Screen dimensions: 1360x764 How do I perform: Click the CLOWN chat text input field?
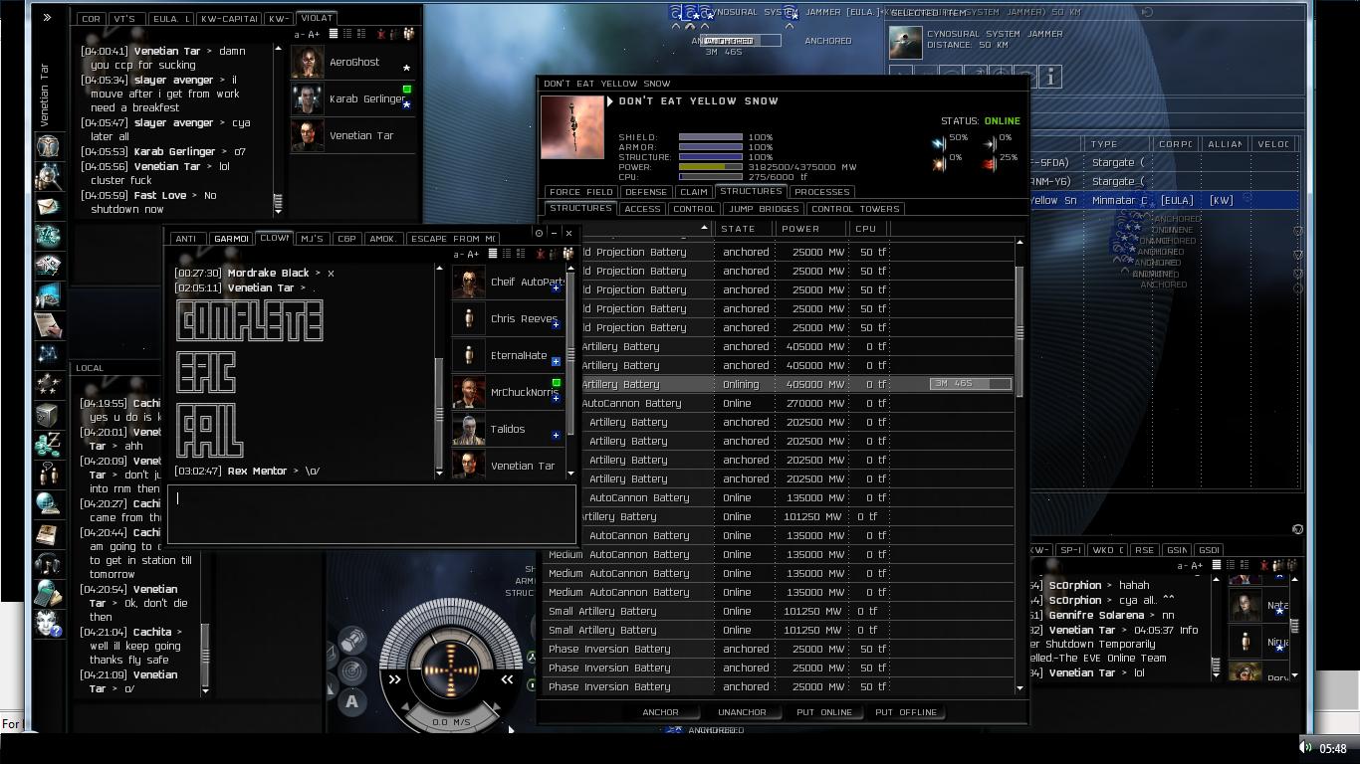(x=371, y=513)
